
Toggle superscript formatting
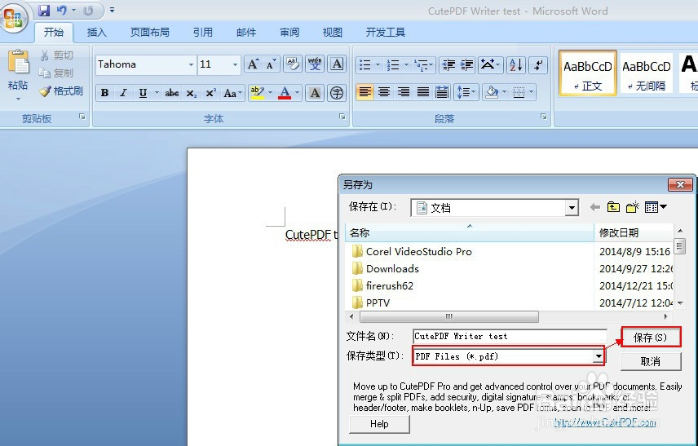pos(210,93)
